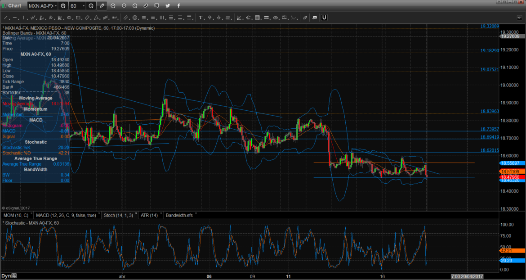Screen dimensions: 526x280
Task: Switch to the MACD (12, 26, C, 9, false, true) tab
Action: 66,215
